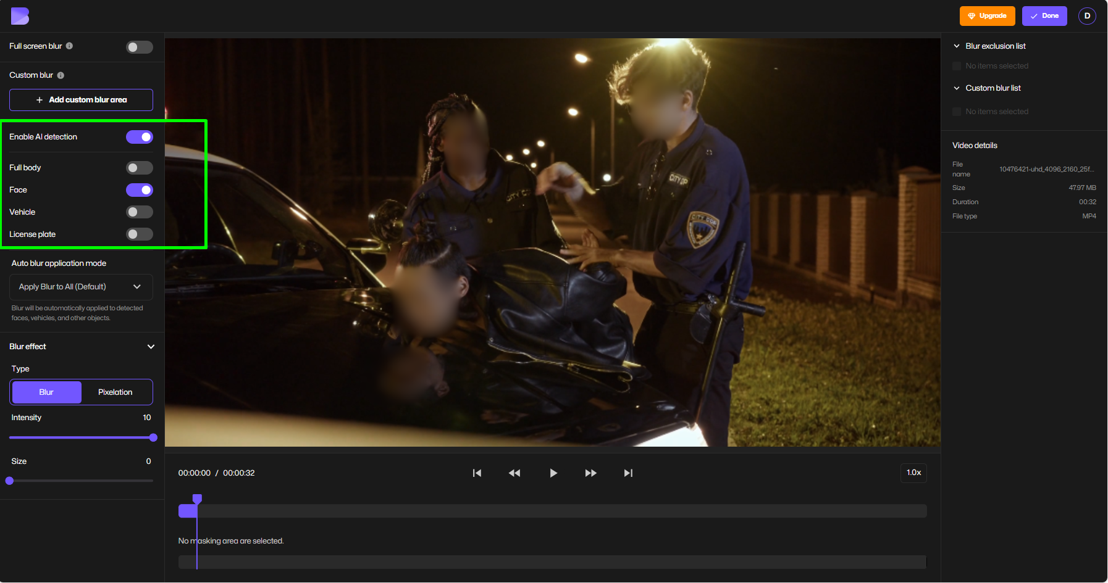
Task: Change playback speed via the 1.0x control
Action: [913, 473]
